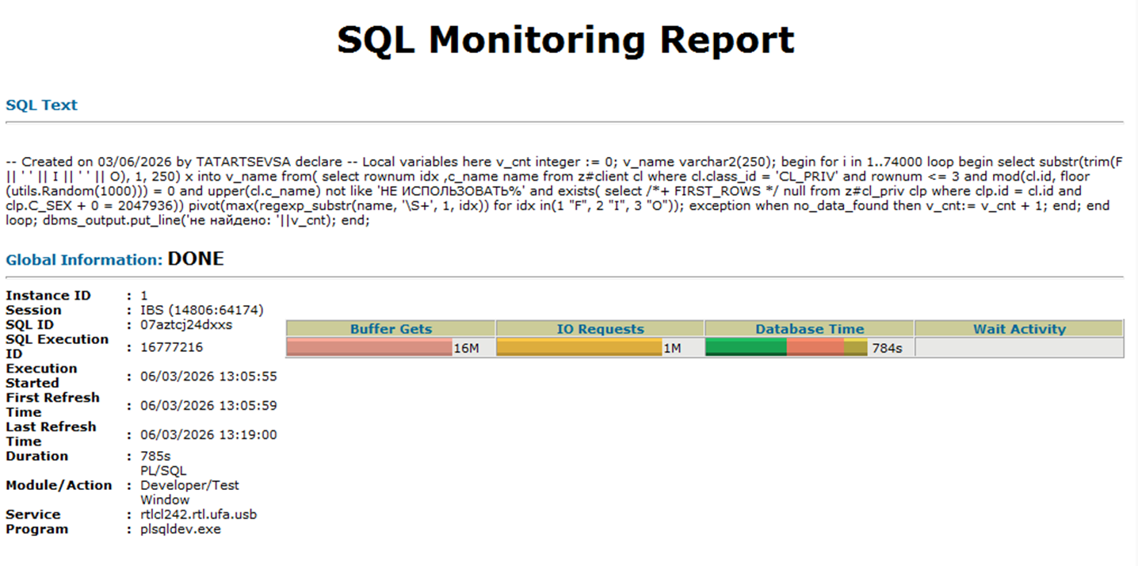Click the service name rtlcl242.rtl.ufa.usb
This screenshot has width=1138, height=566.
pyautogui.click(x=198, y=514)
